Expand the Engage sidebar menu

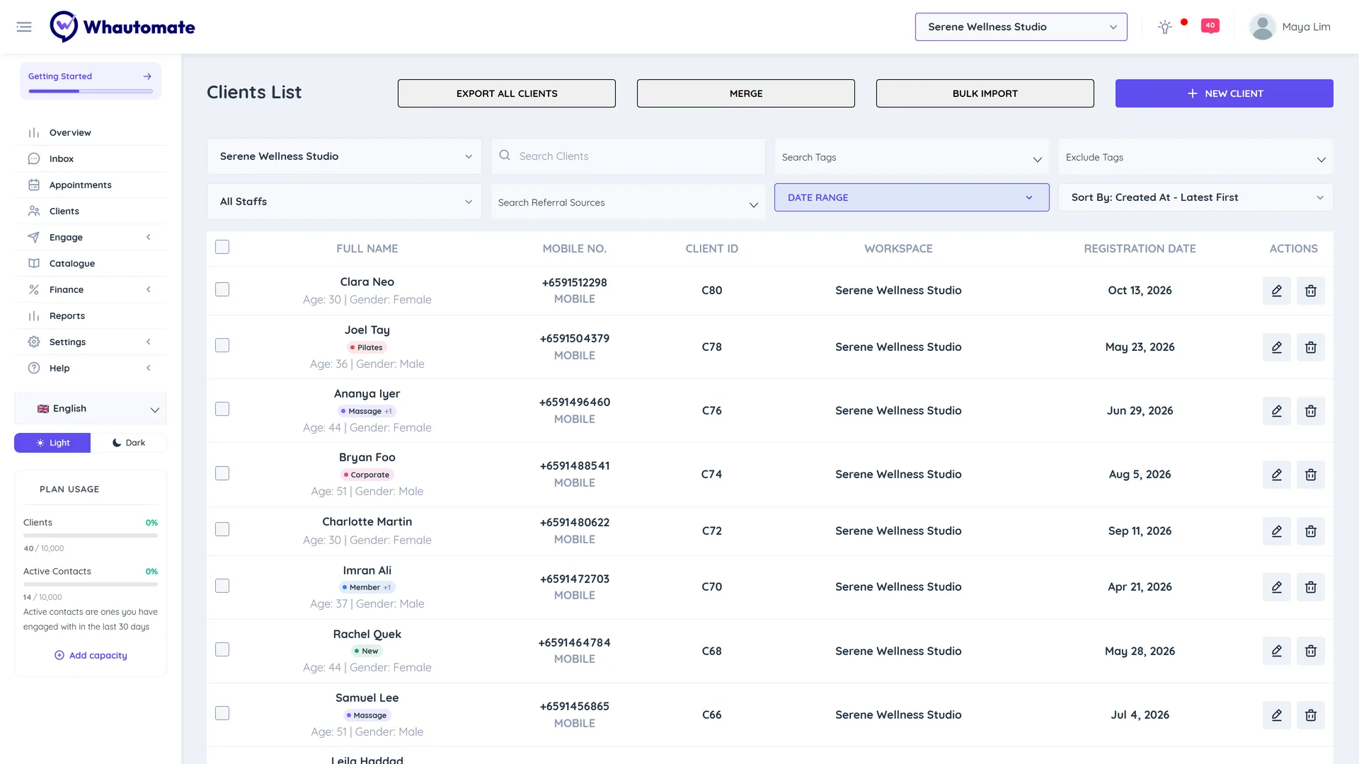tap(91, 238)
